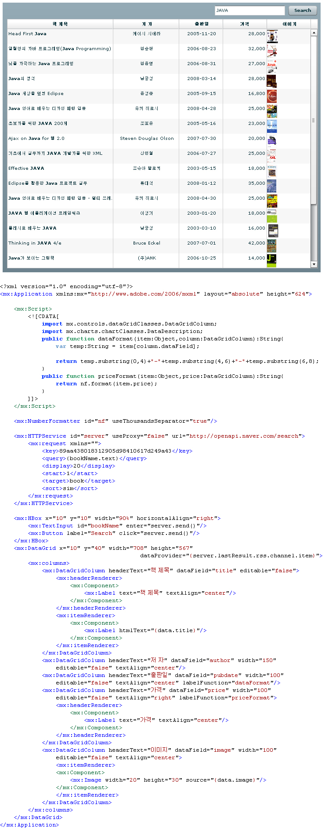Viewport: 325px width, 834px height.
Task: Click the '<mx:TextInput id="bookName"' code line
Action: (117, 526)
